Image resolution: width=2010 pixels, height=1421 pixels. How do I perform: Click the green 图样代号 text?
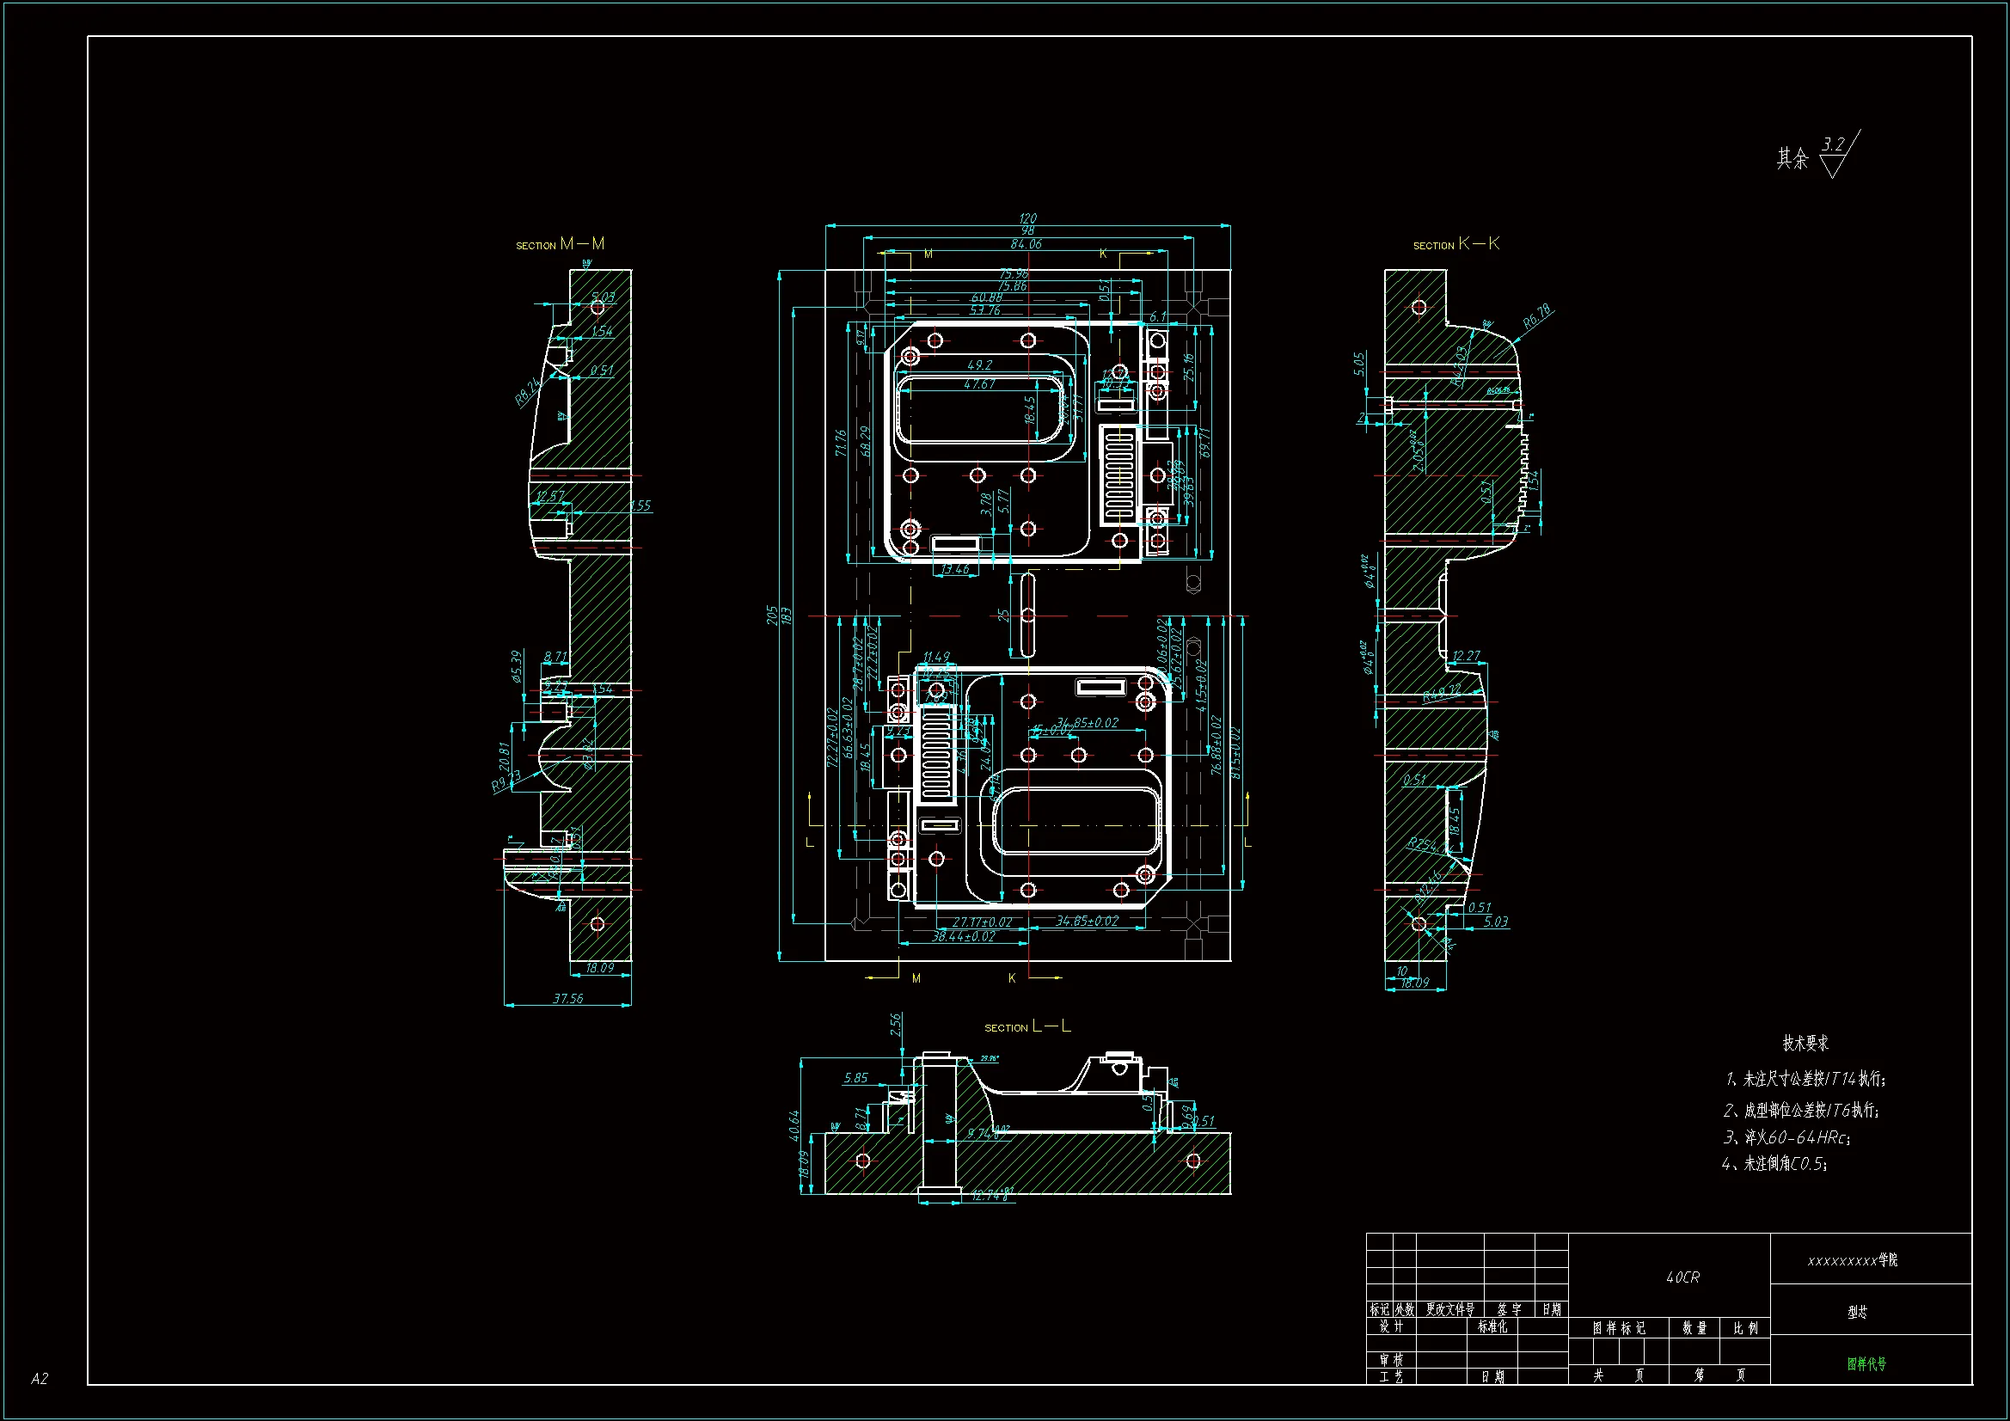[1866, 1363]
